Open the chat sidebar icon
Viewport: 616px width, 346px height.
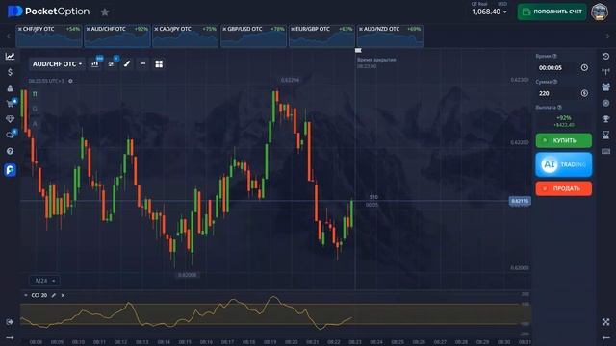pos(11,135)
